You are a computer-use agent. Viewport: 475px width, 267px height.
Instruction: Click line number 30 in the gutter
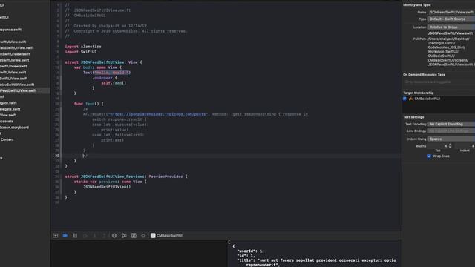coord(57,156)
